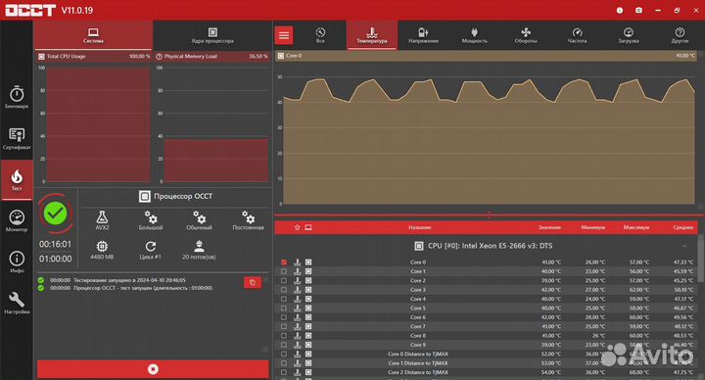
Task: Check the Core 2 graph checkbox
Action: tap(284, 281)
